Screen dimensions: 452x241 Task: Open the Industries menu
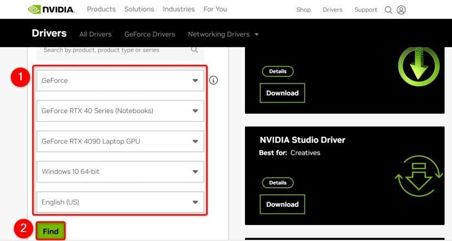pos(179,9)
